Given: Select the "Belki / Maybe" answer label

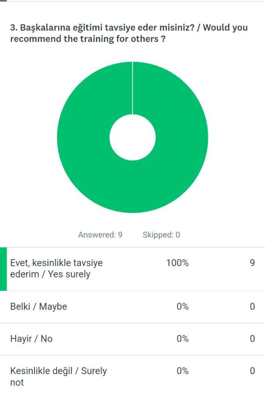Looking at the screenshot, I should pos(39,307).
